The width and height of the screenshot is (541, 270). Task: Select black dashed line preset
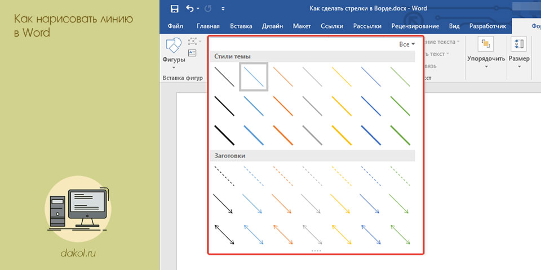point(224,176)
